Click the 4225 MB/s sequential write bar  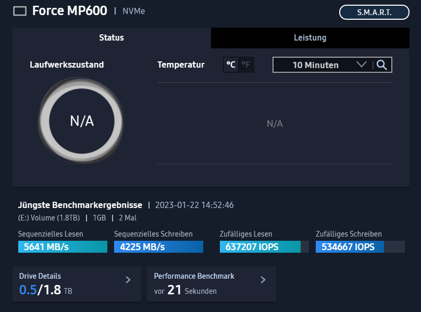[x=158, y=247]
